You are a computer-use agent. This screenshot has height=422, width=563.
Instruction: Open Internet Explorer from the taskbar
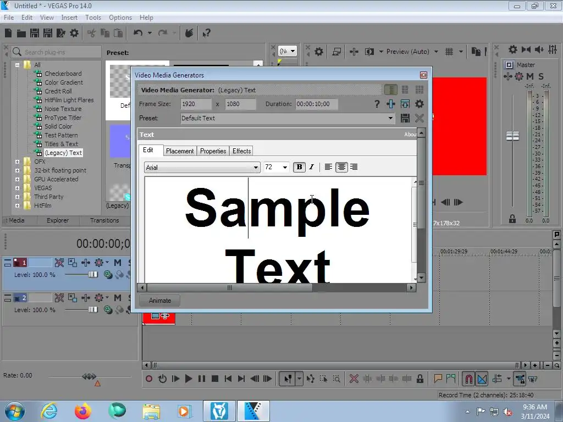[x=49, y=411]
